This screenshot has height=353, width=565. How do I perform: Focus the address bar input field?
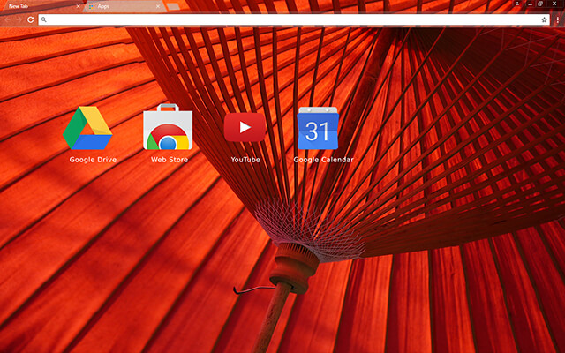[293, 19]
